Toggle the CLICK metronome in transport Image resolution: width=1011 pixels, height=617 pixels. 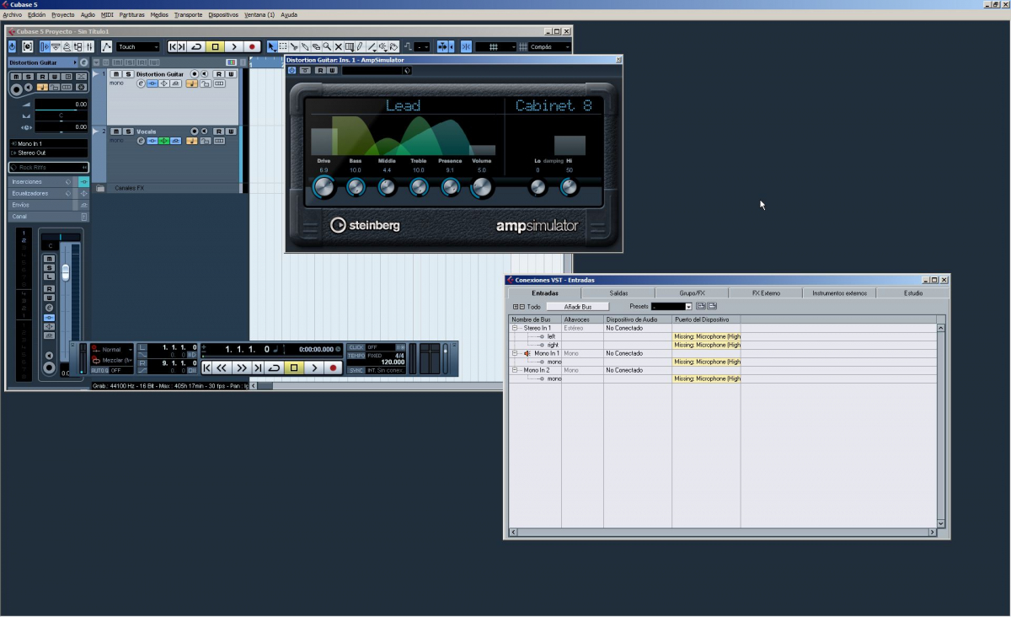[356, 347]
